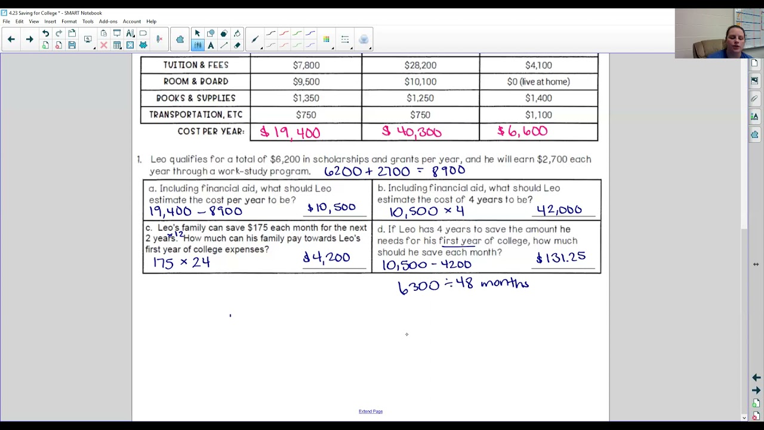
Task: Delete the page with bottom-right sidebar icon
Action: point(756,416)
